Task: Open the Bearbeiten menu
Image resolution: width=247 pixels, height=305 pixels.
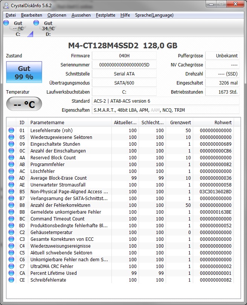Action: coord(31,15)
